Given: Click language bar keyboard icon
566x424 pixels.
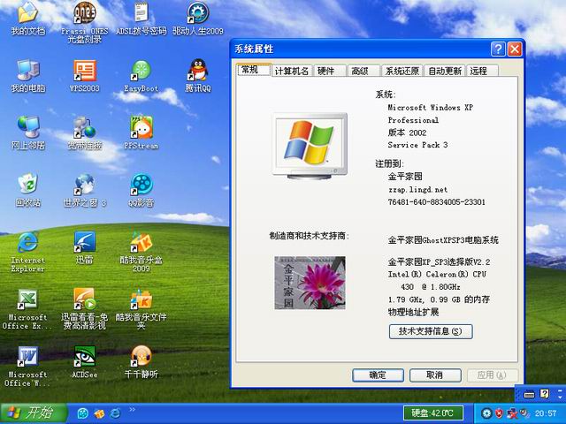Looking at the screenshot, I should click(x=529, y=395).
